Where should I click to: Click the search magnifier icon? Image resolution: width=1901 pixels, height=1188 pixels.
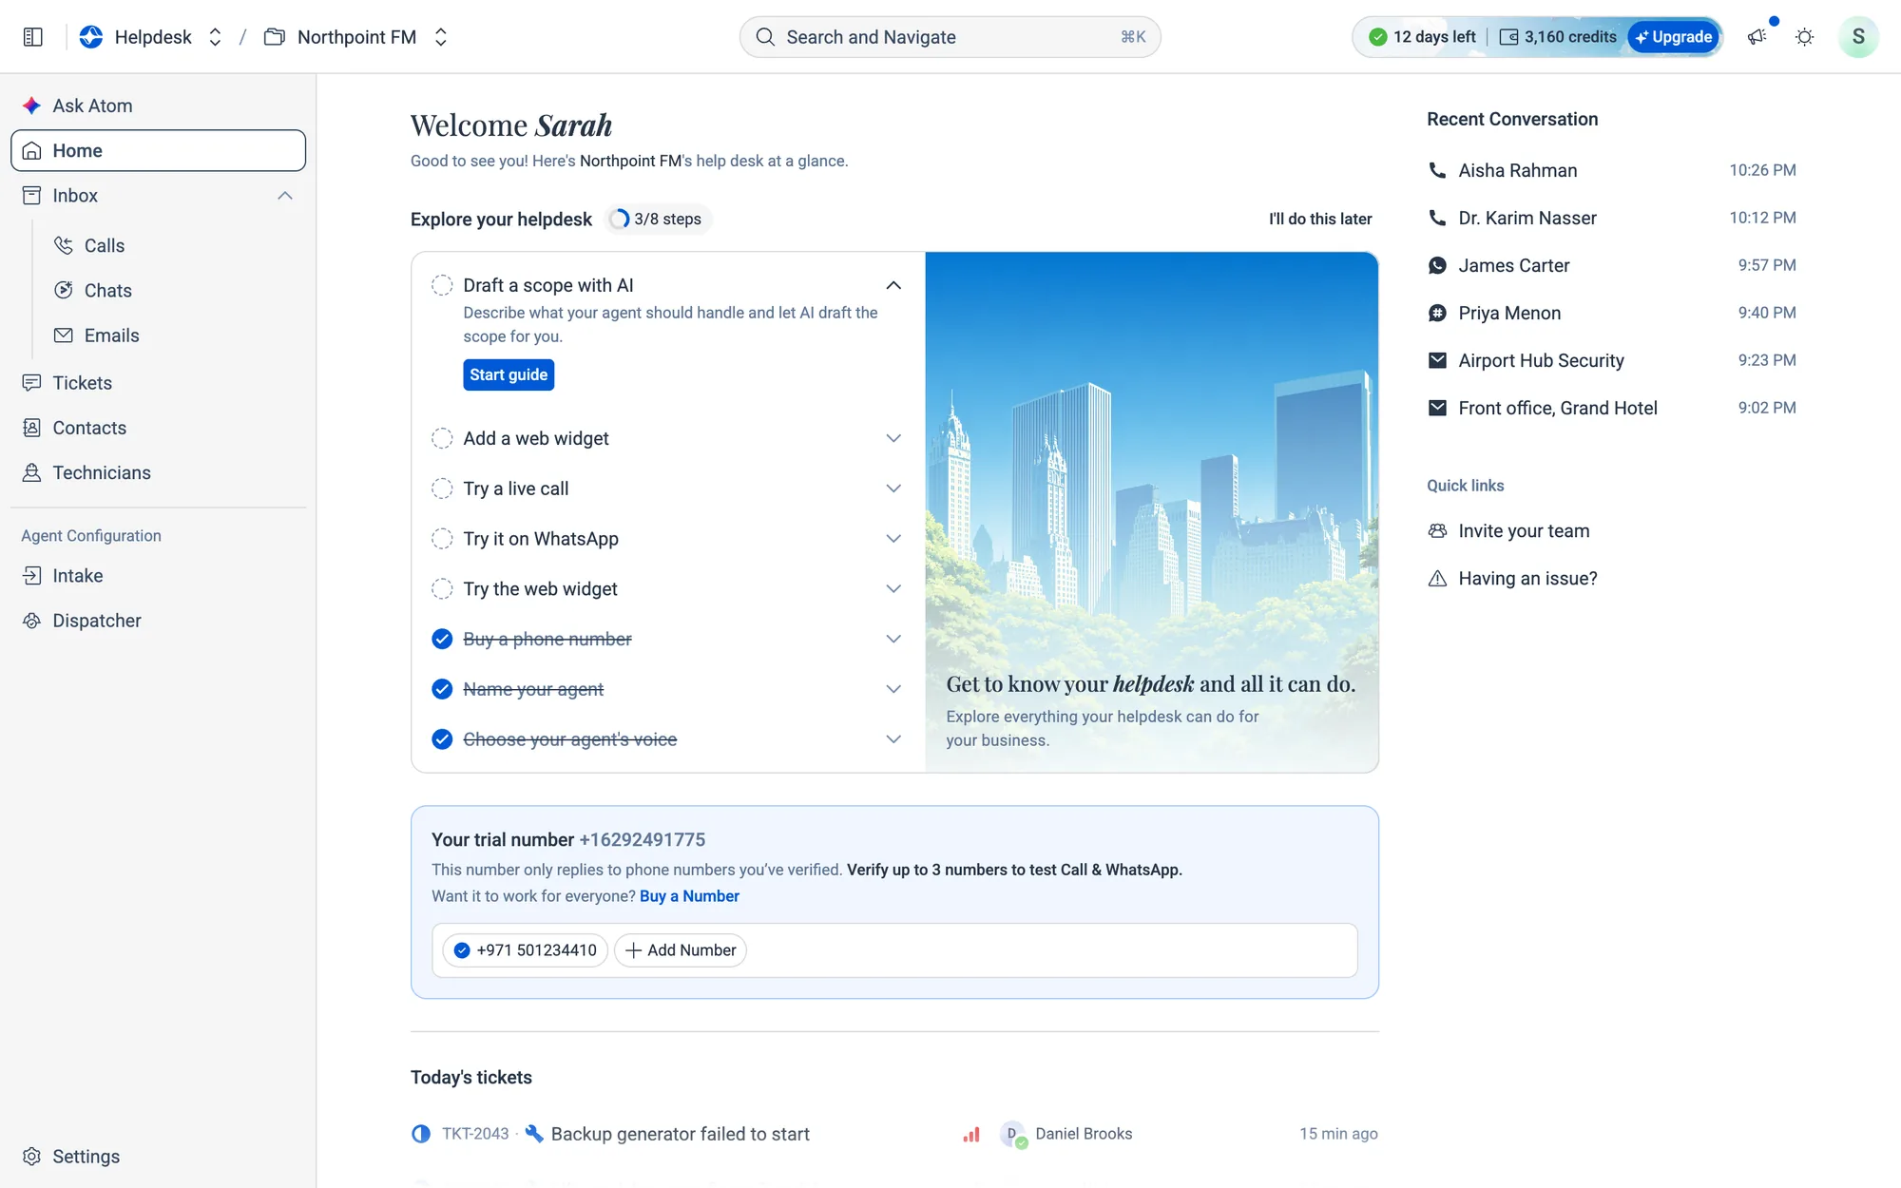click(765, 37)
